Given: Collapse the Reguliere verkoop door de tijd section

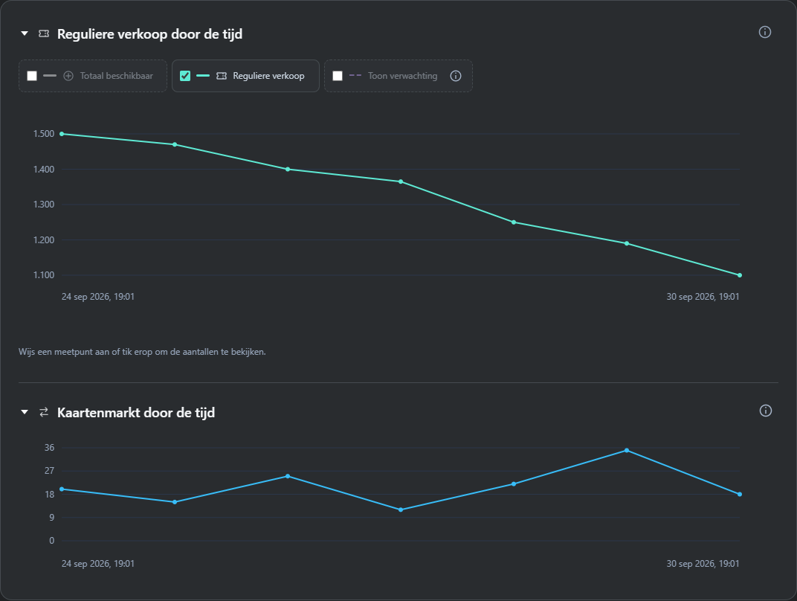Looking at the screenshot, I should pyautogui.click(x=25, y=33).
